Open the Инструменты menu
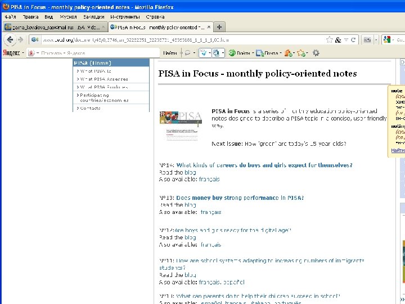 click(x=125, y=17)
